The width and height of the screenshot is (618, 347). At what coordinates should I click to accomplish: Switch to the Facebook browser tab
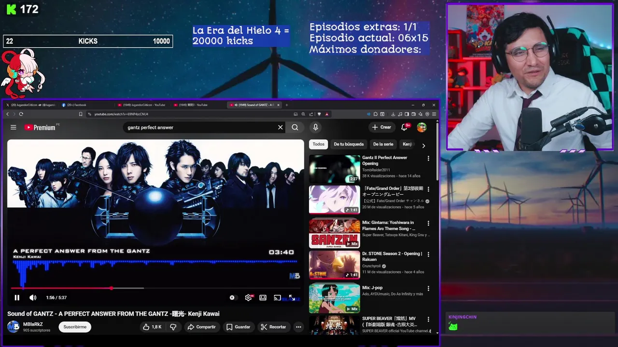coord(87,105)
